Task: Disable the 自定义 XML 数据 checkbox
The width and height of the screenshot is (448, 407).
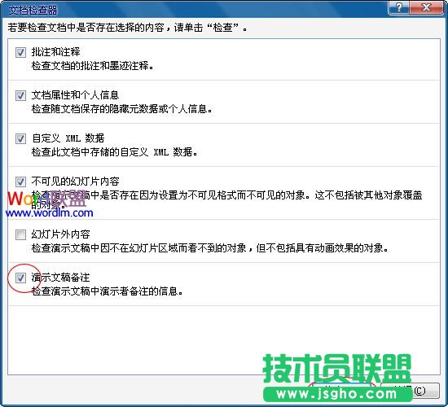Action: (20, 138)
